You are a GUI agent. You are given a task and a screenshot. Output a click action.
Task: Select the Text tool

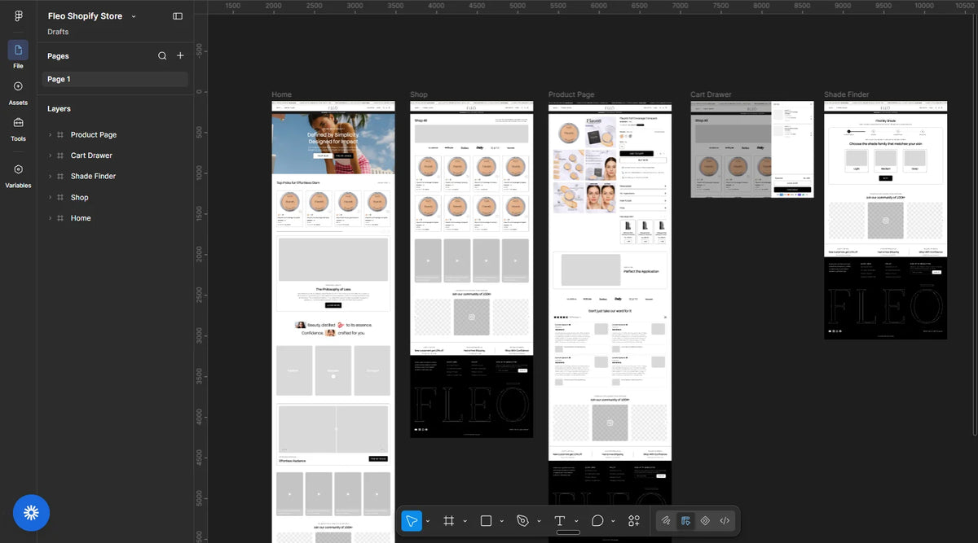coord(560,521)
